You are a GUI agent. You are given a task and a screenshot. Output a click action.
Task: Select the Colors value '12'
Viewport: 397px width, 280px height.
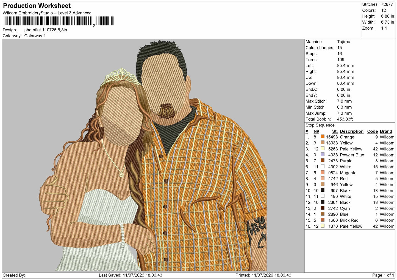point(384,10)
